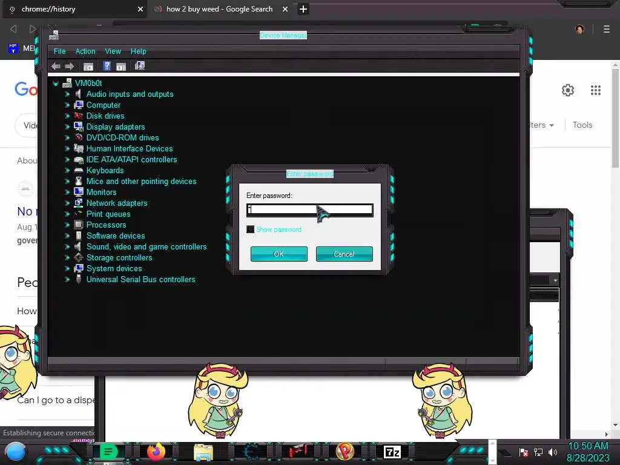
Task: Click the Display adapters category icon
Action: 78,127
